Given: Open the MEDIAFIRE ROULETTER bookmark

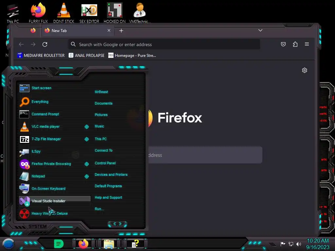Looking at the screenshot, I should (41, 56).
